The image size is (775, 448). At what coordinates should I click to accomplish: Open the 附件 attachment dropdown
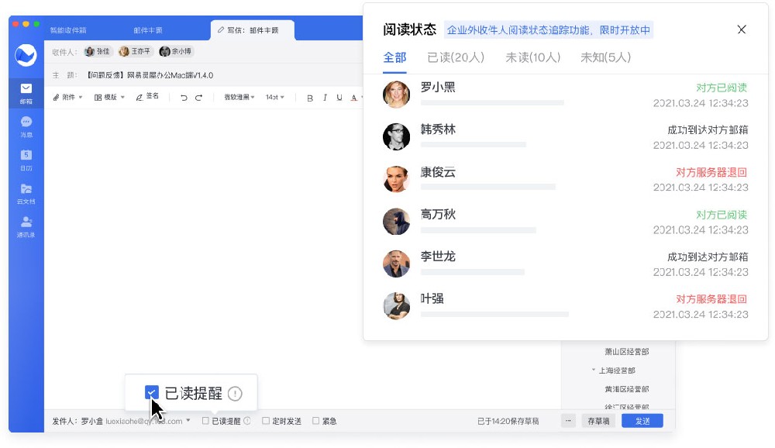67,98
